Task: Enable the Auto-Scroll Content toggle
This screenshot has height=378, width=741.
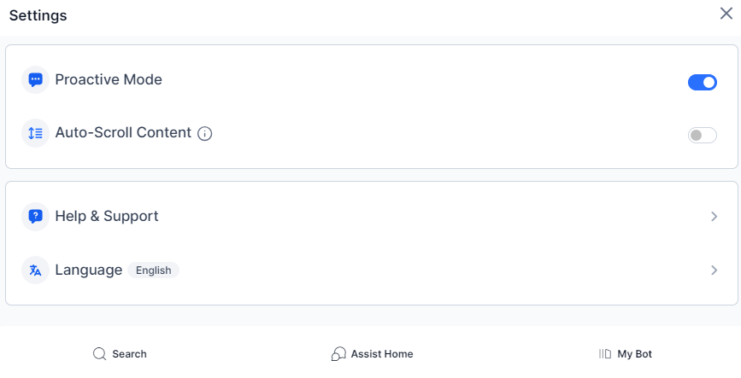Action: pos(702,135)
